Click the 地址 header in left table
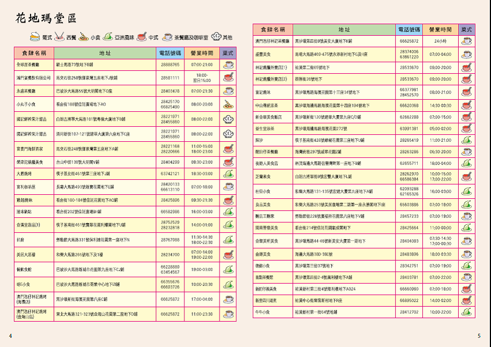 point(105,52)
